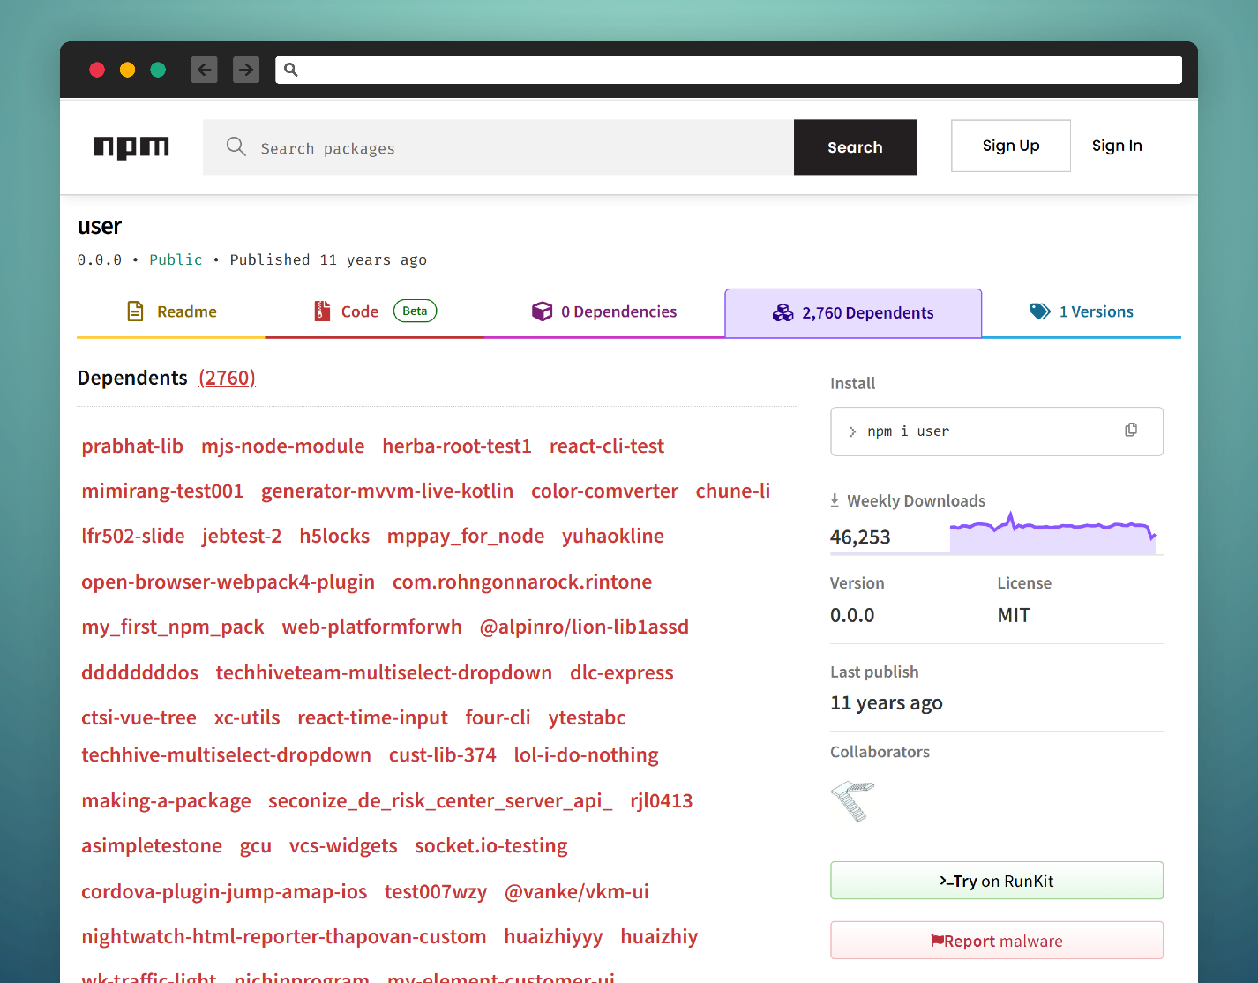Click the terminal icon on Try on RunKit
Screen dimensions: 1258x983
click(x=948, y=880)
